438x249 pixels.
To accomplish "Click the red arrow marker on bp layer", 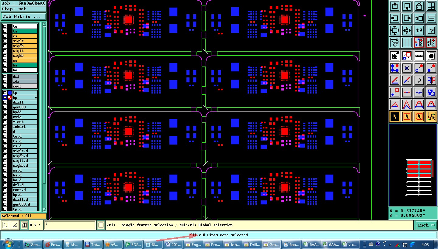I will (x=10, y=97).
